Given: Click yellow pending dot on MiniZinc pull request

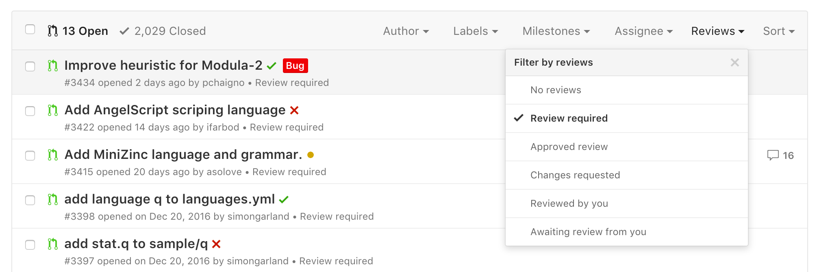Looking at the screenshot, I should (x=311, y=155).
